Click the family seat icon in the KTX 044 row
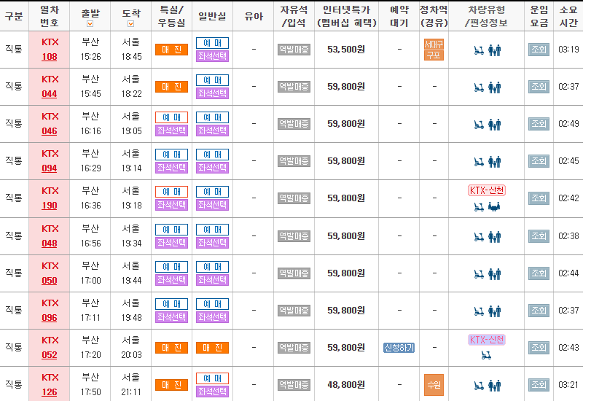 point(495,87)
